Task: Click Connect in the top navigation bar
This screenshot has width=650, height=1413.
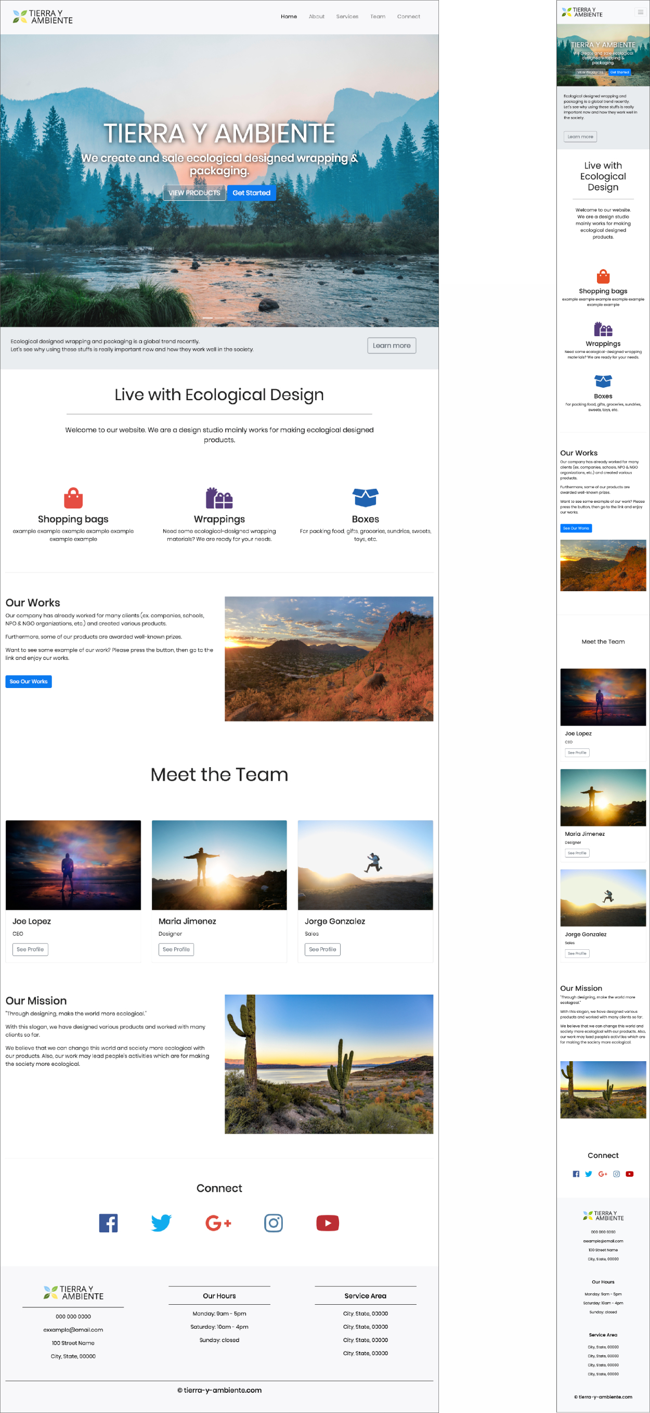Action: (x=408, y=17)
